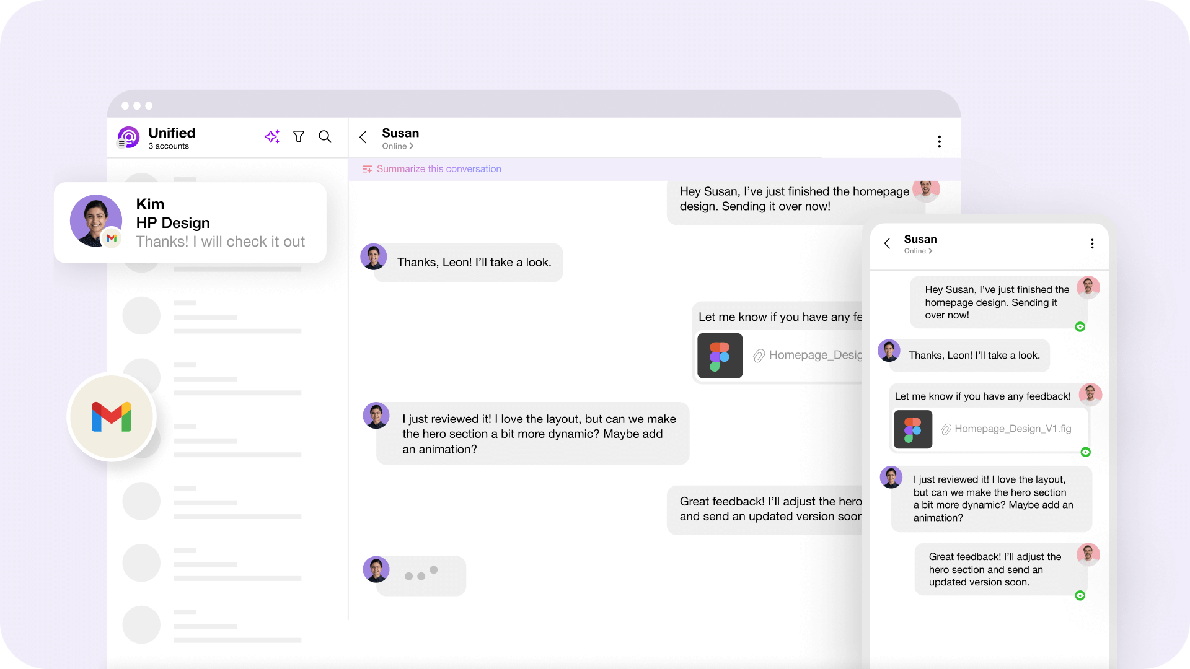This screenshot has height=669, width=1190.
Task: Click Figma file icon in mobile chat
Action: (913, 429)
